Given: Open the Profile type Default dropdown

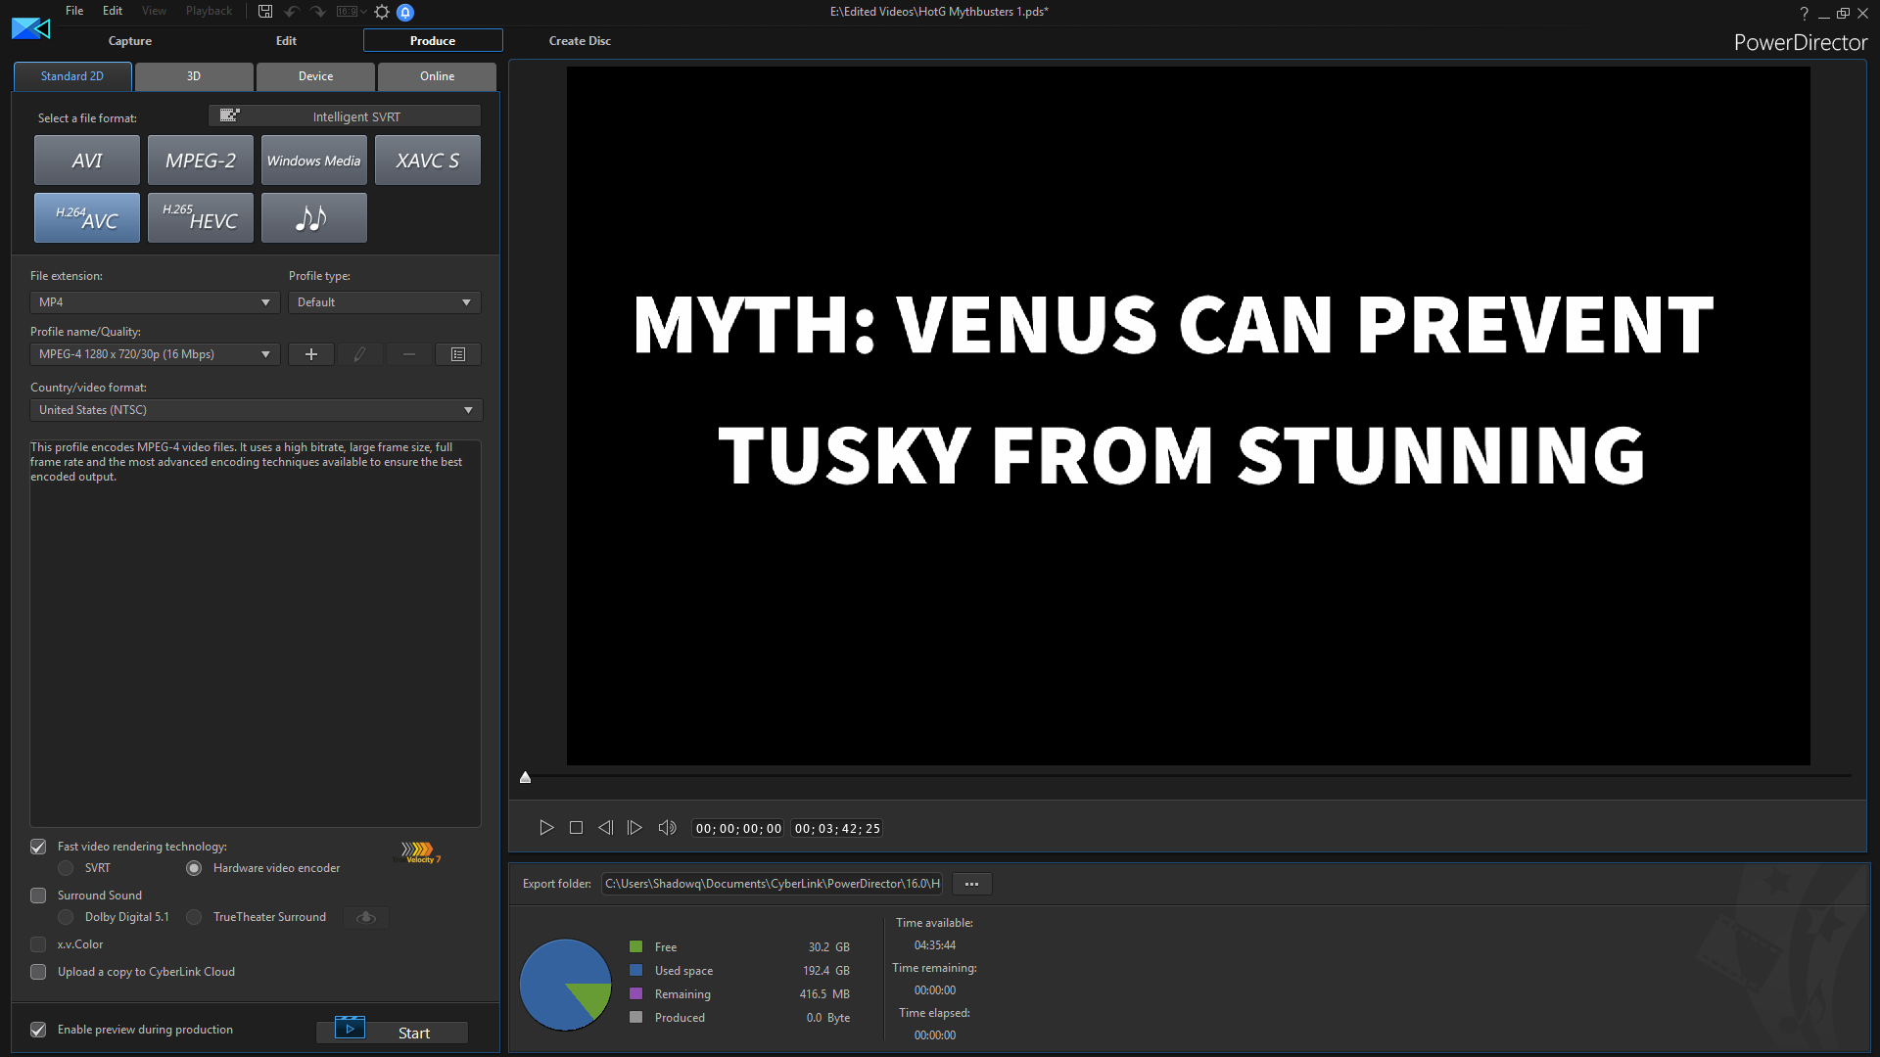Looking at the screenshot, I should point(384,302).
